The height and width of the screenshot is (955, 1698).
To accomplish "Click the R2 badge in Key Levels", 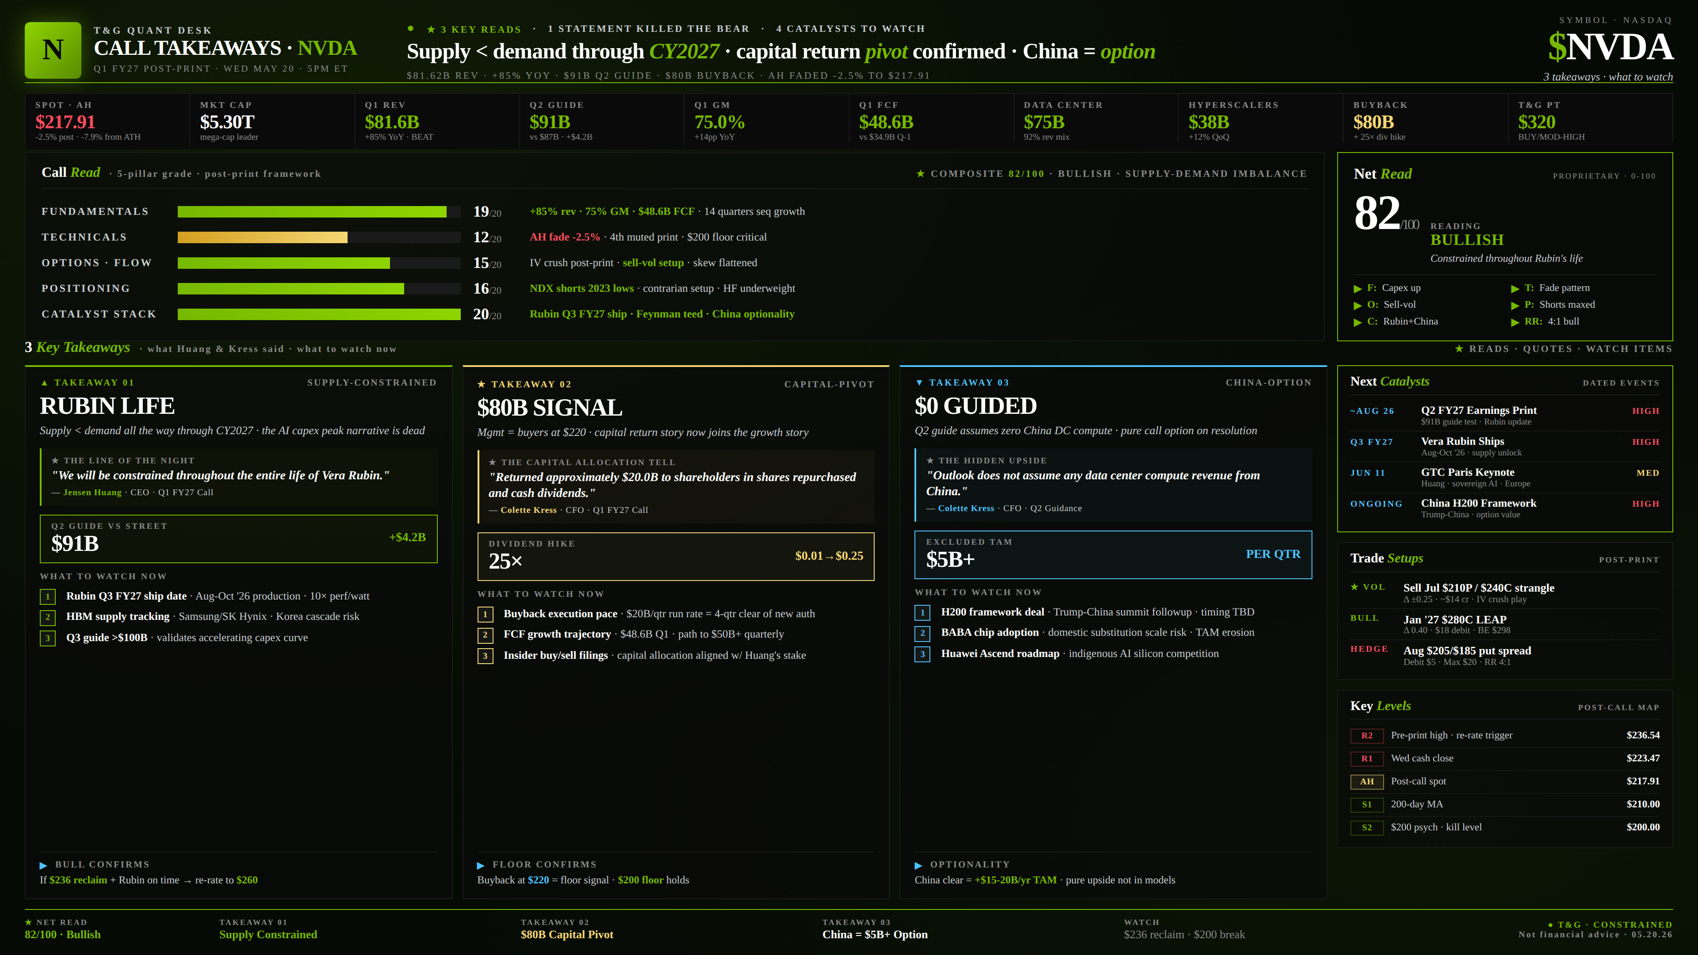I will (x=1367, y=736).
